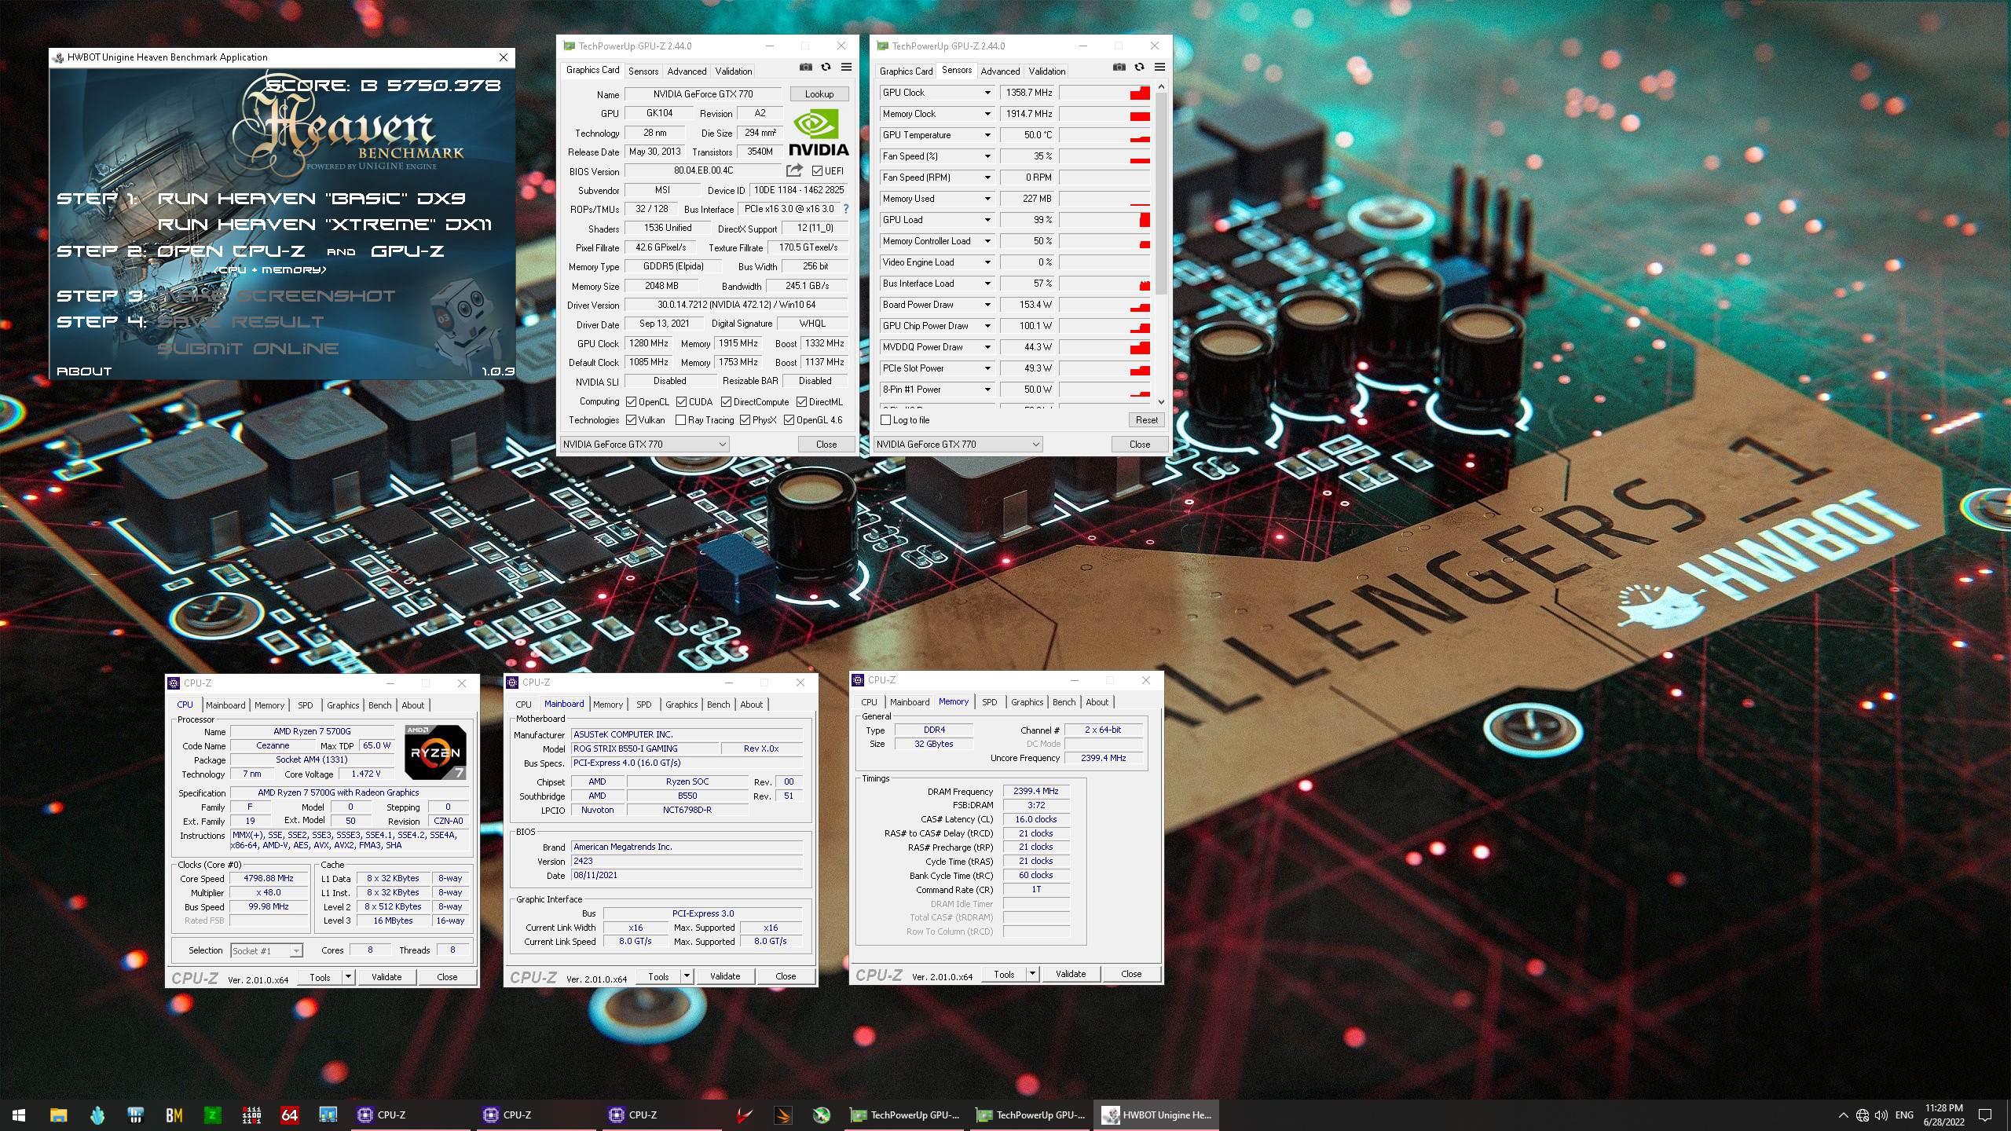Toggle the OpenCL checkbox
This screenshot has width=2011, height=1131.
coord(631,401)
